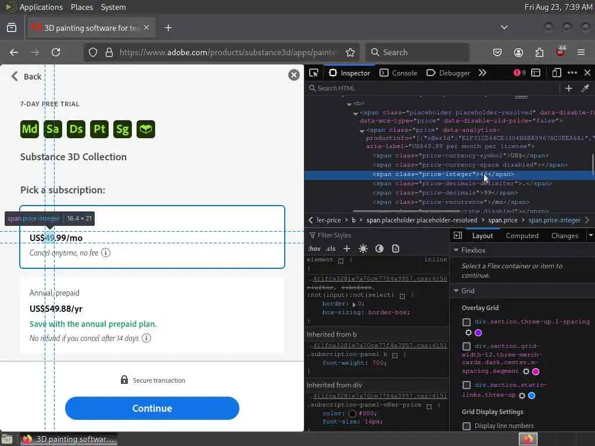Reload the page
The image size is (595, 446).
tap(56, 52)
